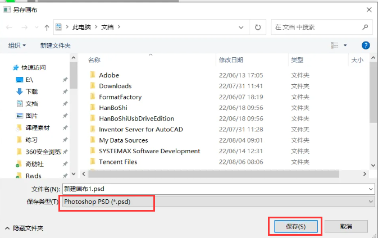Viewport: 378px width, 238px height.
Task: Click the file list scroll right arrow
Action: 365,173
